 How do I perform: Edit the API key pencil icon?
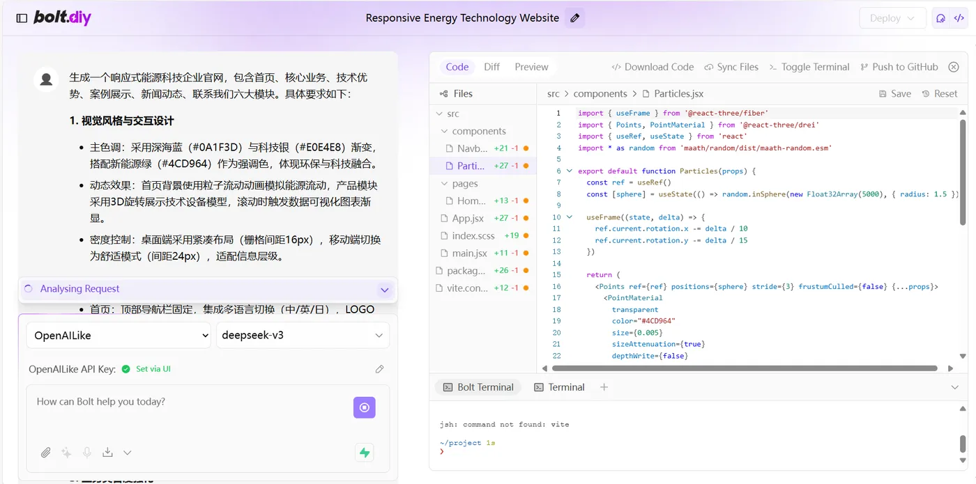379,369
